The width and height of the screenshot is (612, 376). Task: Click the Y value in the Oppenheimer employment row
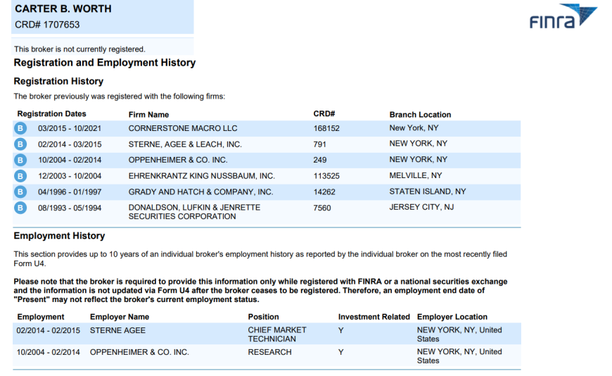click(340, 352)
